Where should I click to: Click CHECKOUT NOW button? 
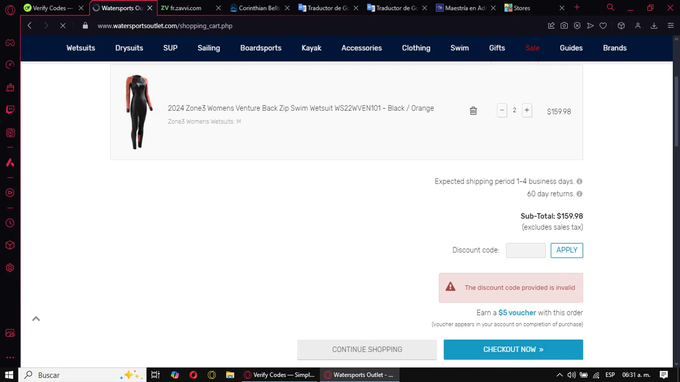[x=513, y=349]
